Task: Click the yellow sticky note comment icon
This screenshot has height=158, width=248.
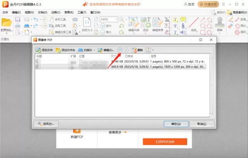Action: (183, 19)
